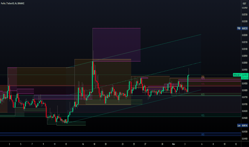Click the D(S) daily support label
The height and width of the screenshot is (147, 249).
pos(203,134)
